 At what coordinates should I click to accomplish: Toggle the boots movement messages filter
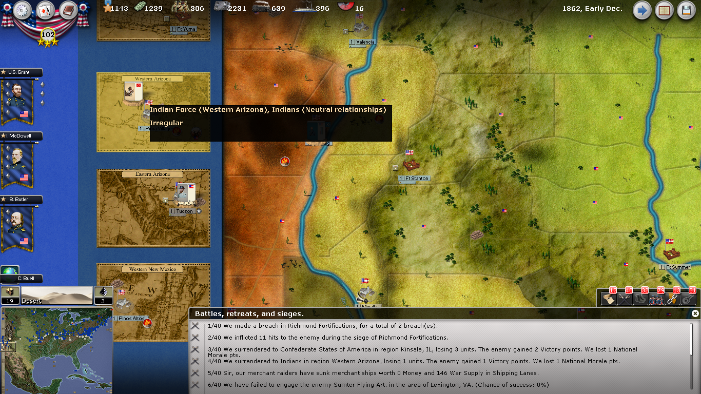(x=640, y=298)
